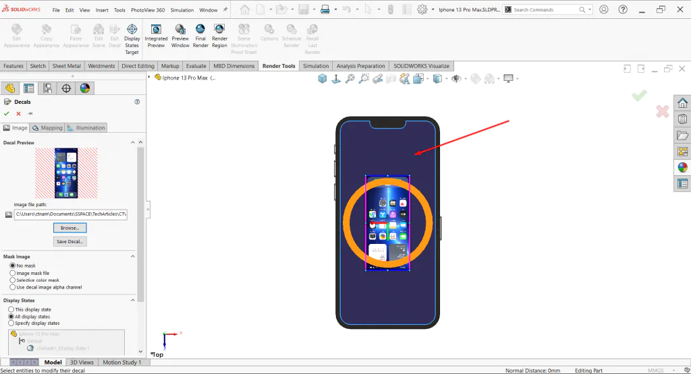
Task: Open the Preview Window tool
Action: tap(180, 36)
